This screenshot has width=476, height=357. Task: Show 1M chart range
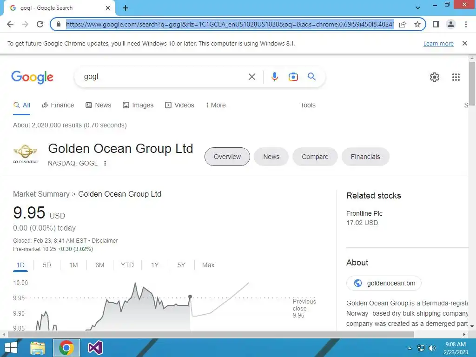pyautogui.click(x=73, y=265)
